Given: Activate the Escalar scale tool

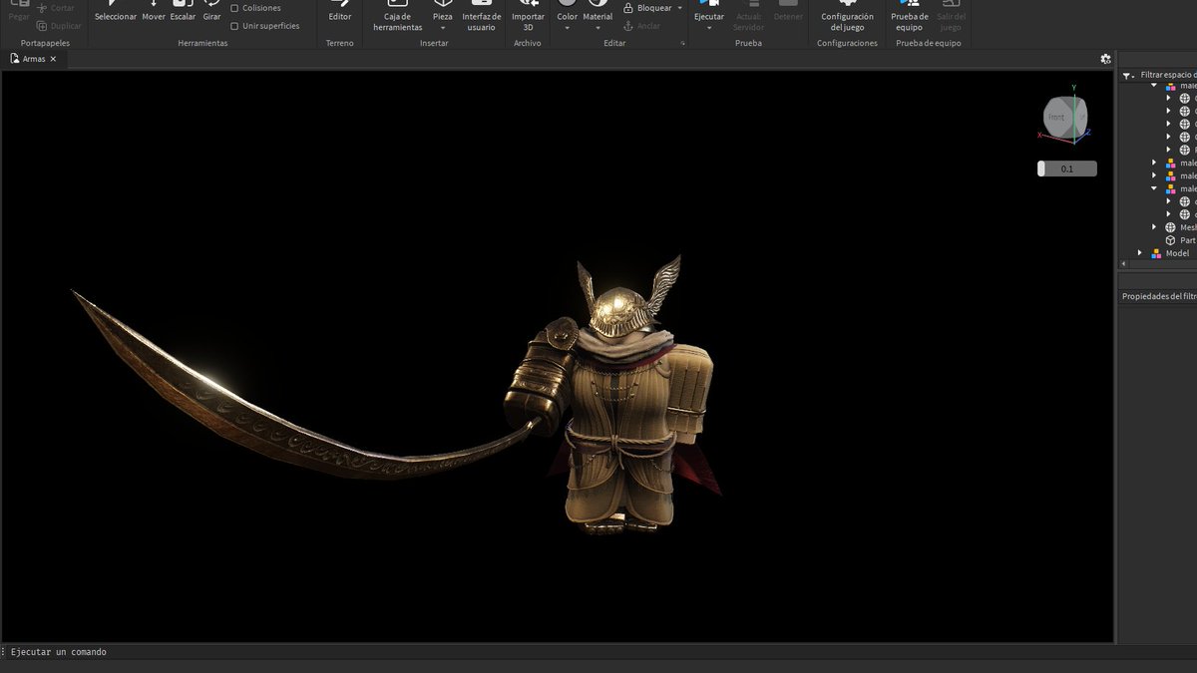Looking at the screenshot, I should [183, 11].
